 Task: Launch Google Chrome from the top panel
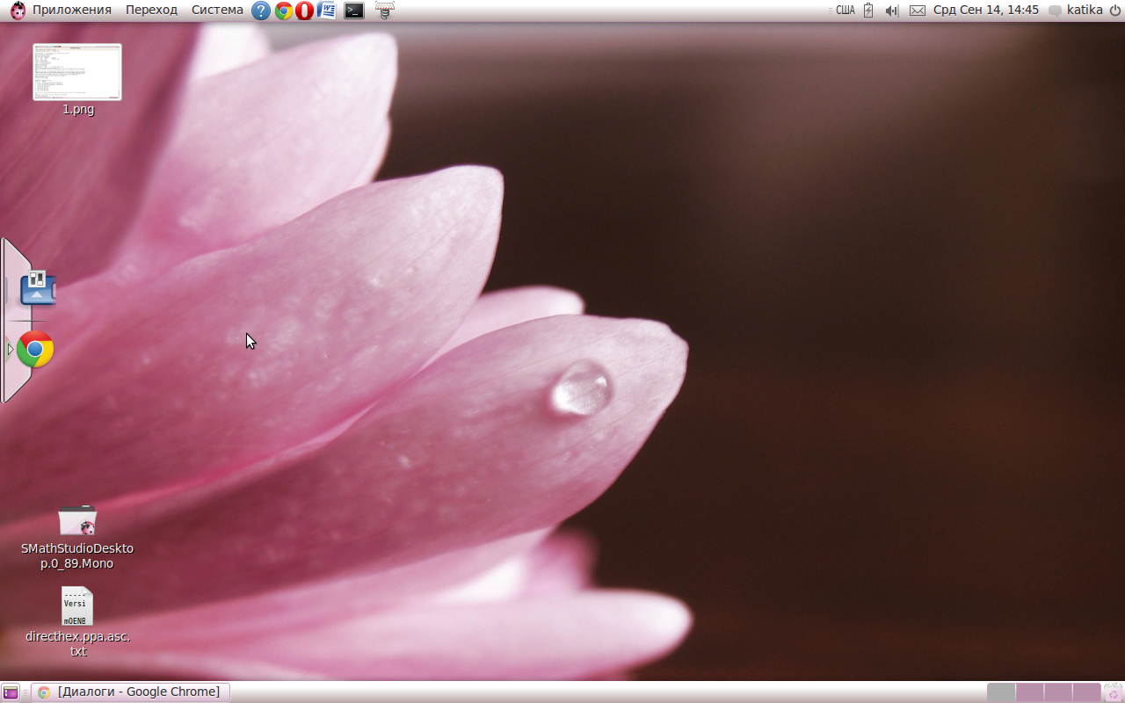click(283, 11)
